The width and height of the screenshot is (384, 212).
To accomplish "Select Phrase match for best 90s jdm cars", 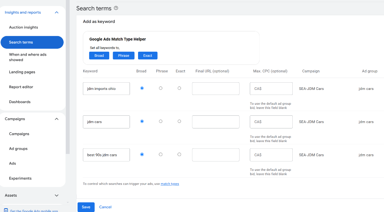I will (x=161, y=154).
